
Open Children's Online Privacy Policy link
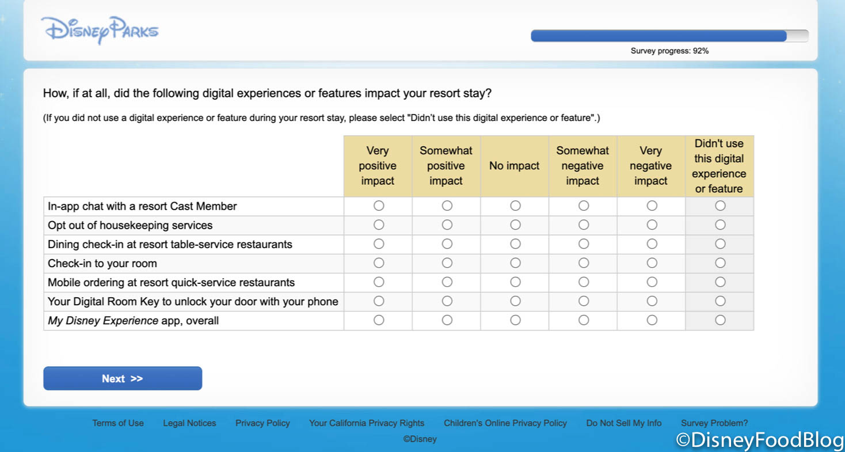click(505, 423)
